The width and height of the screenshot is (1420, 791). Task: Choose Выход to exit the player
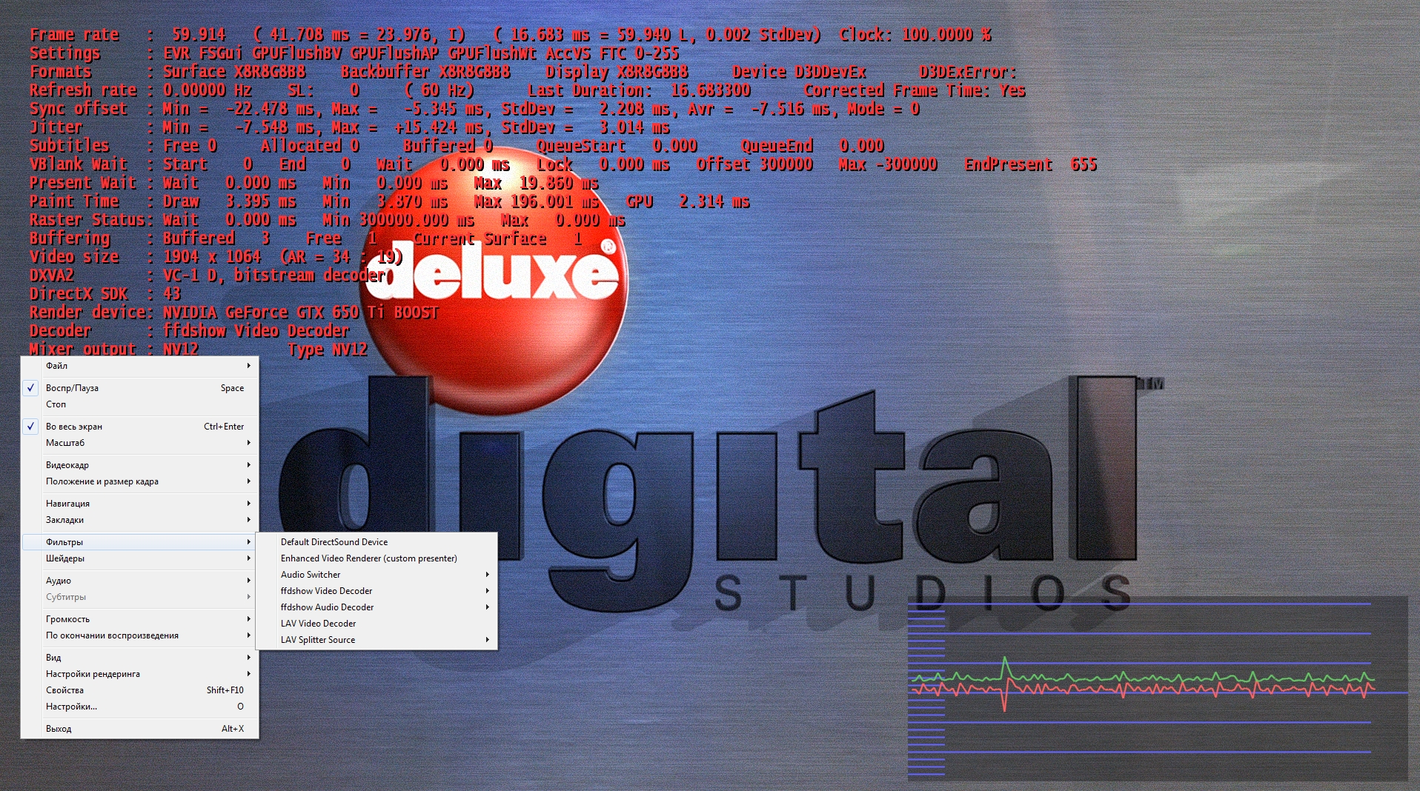(59, 729)
